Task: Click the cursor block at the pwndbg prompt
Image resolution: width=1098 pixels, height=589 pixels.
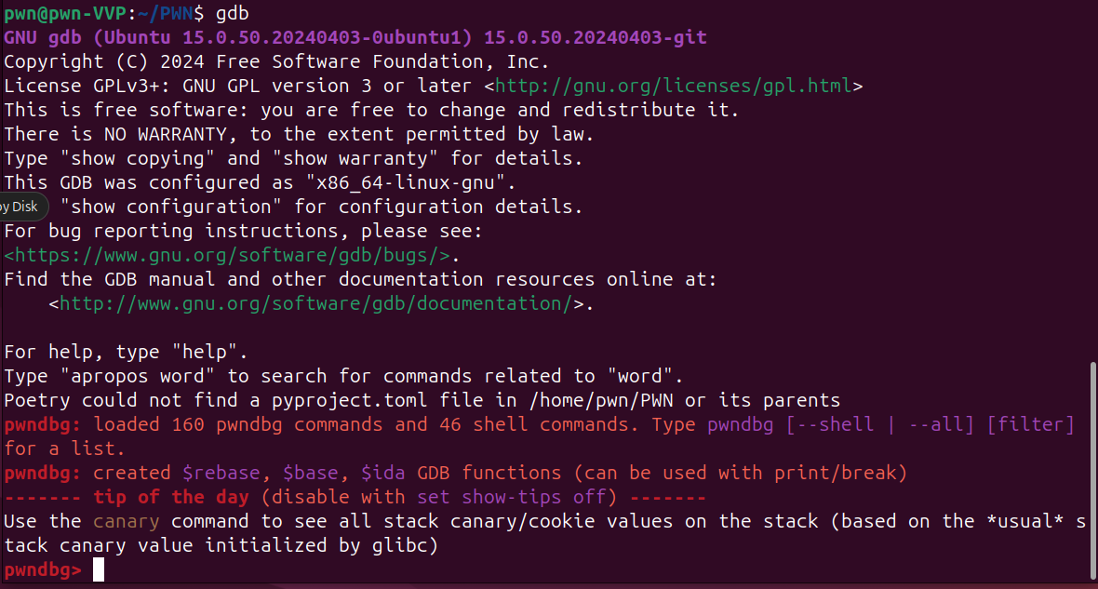Action: point(99,569)
